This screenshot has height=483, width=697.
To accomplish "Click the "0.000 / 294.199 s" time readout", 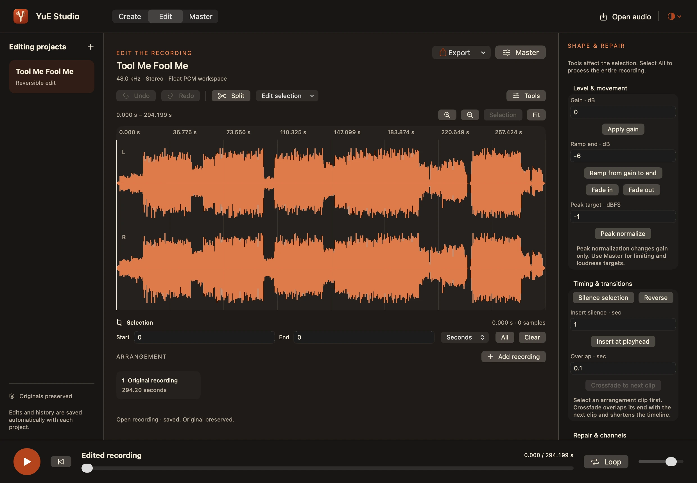I will pos(549,455).
